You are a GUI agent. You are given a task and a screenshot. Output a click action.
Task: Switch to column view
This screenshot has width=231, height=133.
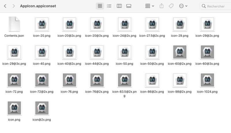click(119, 6)
